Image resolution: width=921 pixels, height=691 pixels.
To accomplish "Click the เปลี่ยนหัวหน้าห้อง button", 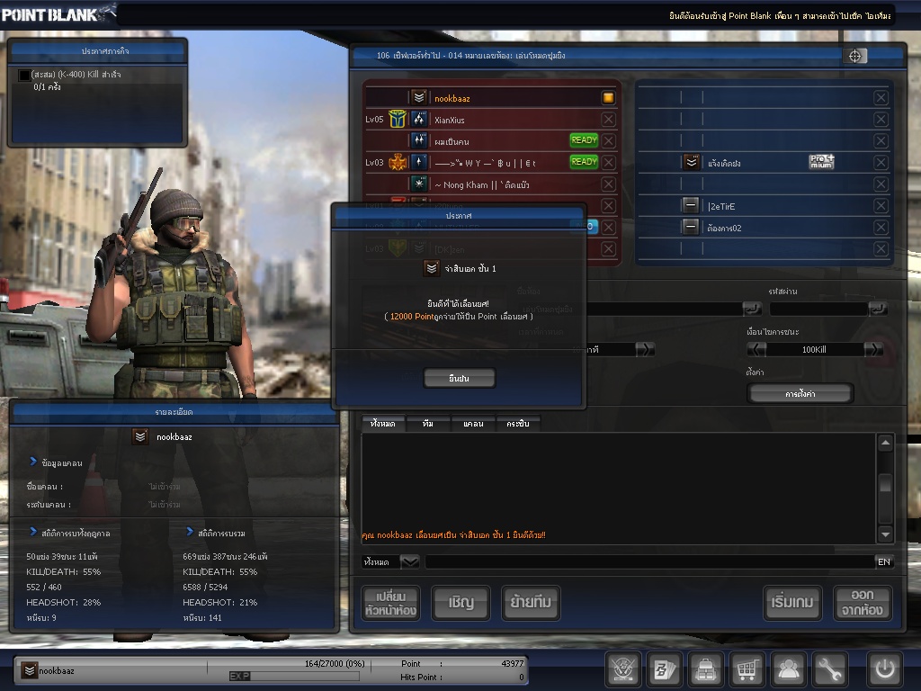I will pyautogui.click(x=390, y=603).
